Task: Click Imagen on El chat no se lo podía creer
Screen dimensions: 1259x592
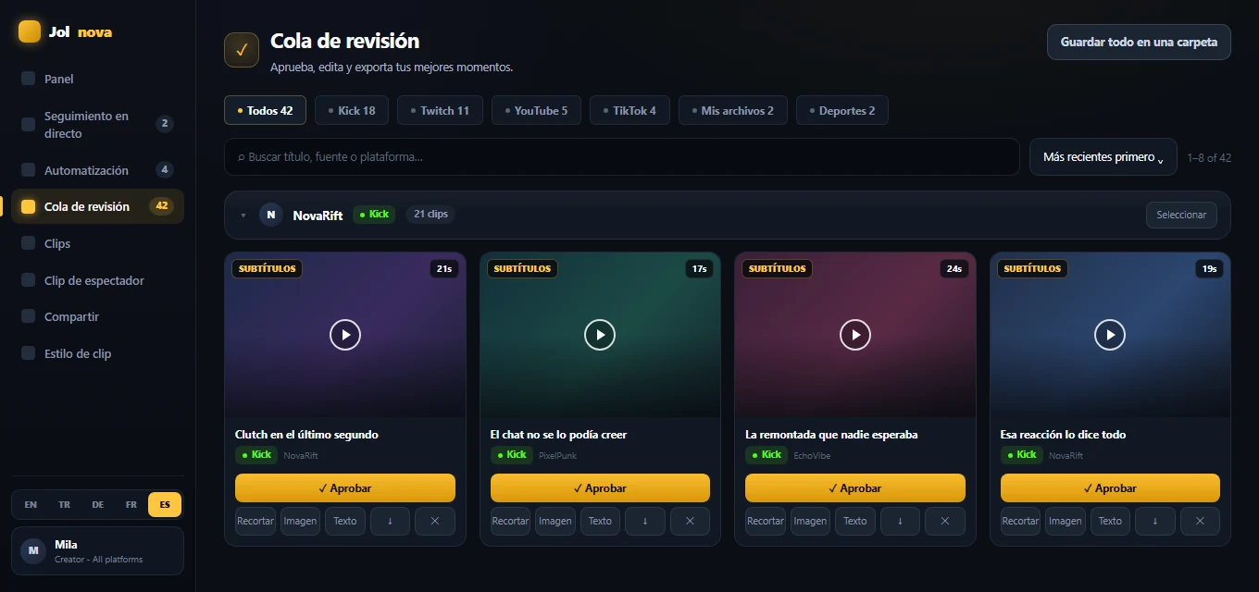Action: 555,521
